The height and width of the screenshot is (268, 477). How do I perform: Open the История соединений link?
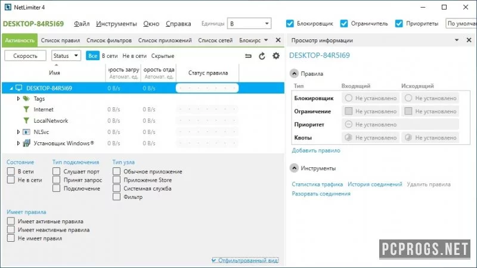[x=375, y=184]
